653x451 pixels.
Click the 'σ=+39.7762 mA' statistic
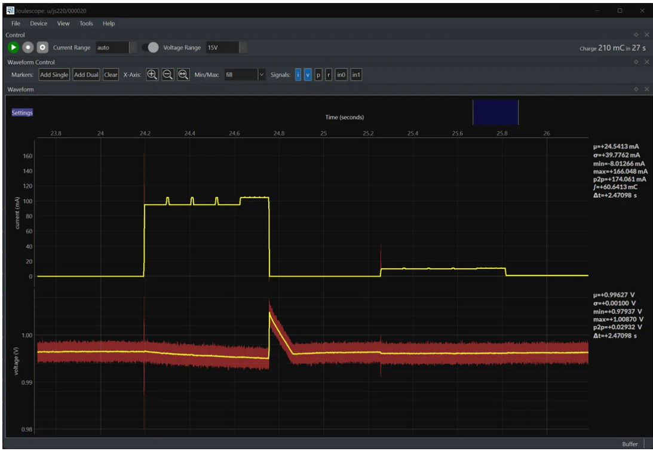[x=617, y=155]
